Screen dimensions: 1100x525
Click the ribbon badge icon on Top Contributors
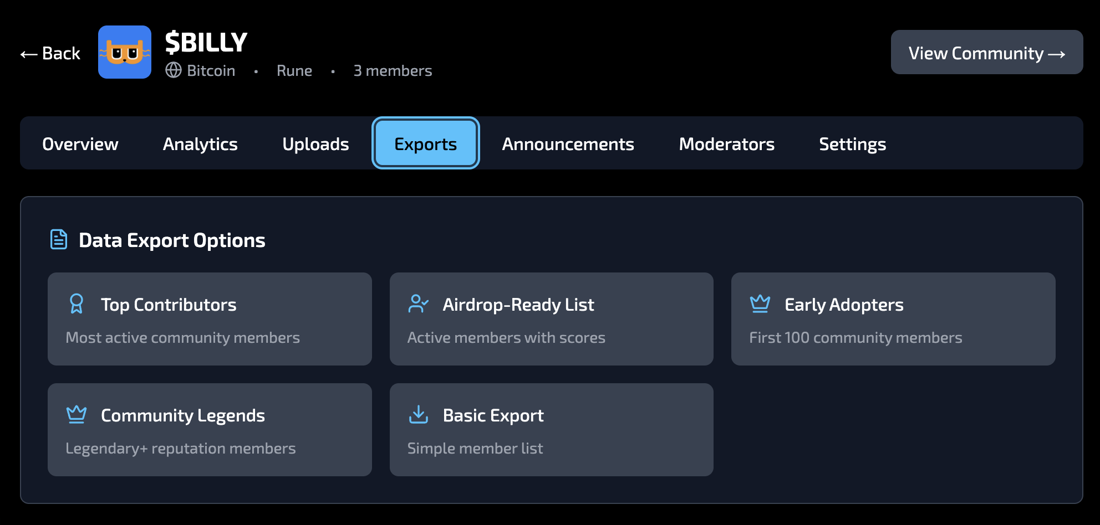point(77,304)
